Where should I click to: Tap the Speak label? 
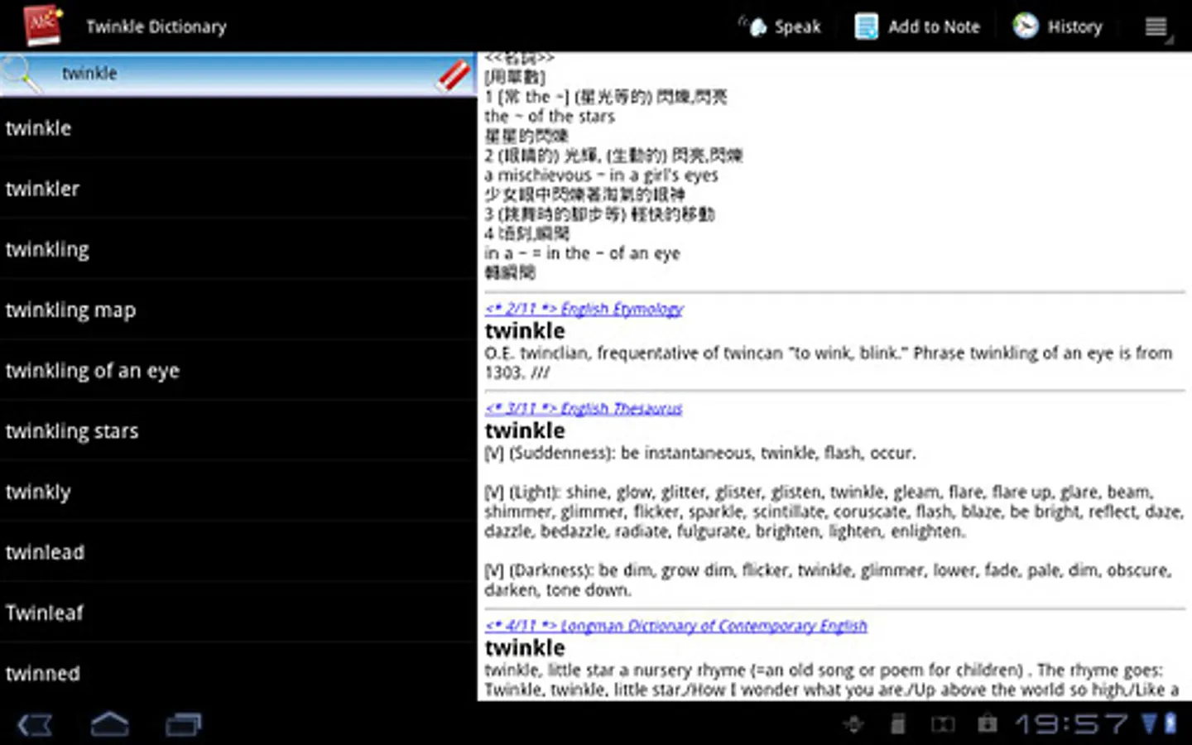(x=797, y=26)
